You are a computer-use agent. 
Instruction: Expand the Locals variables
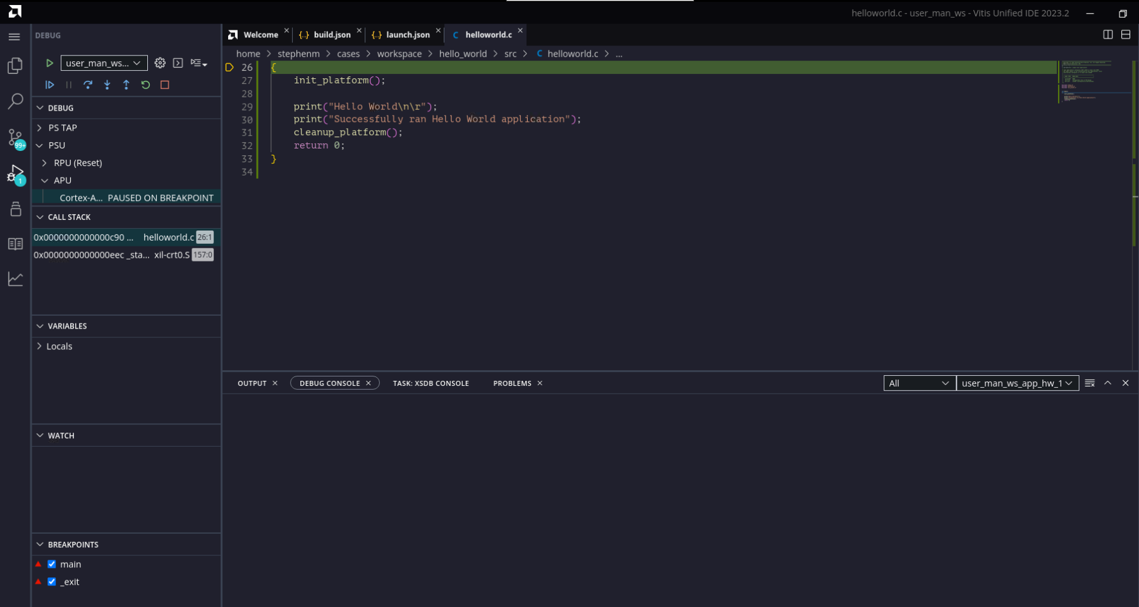click(40, 346)
